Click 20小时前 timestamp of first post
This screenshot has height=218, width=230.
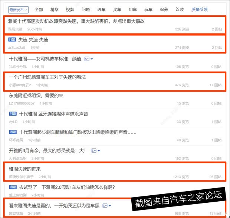pos(34,29)
